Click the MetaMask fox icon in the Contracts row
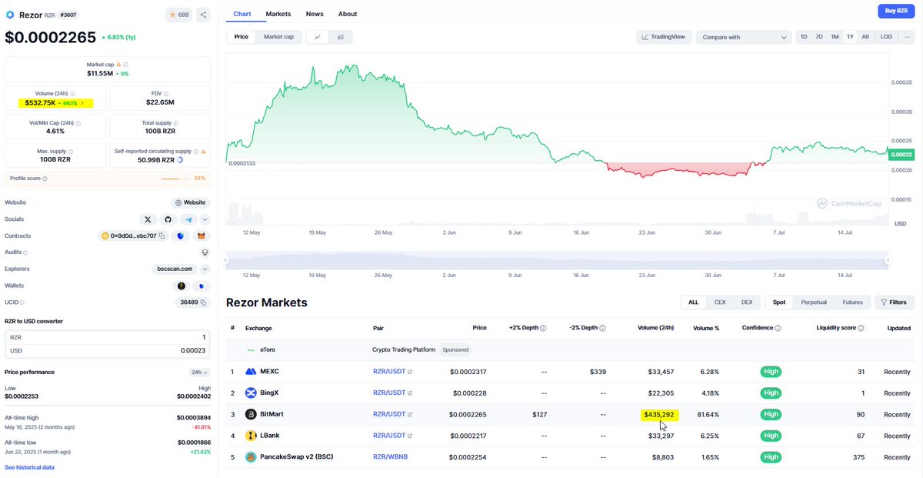This screenshot has width=923, height=478. 202,236
